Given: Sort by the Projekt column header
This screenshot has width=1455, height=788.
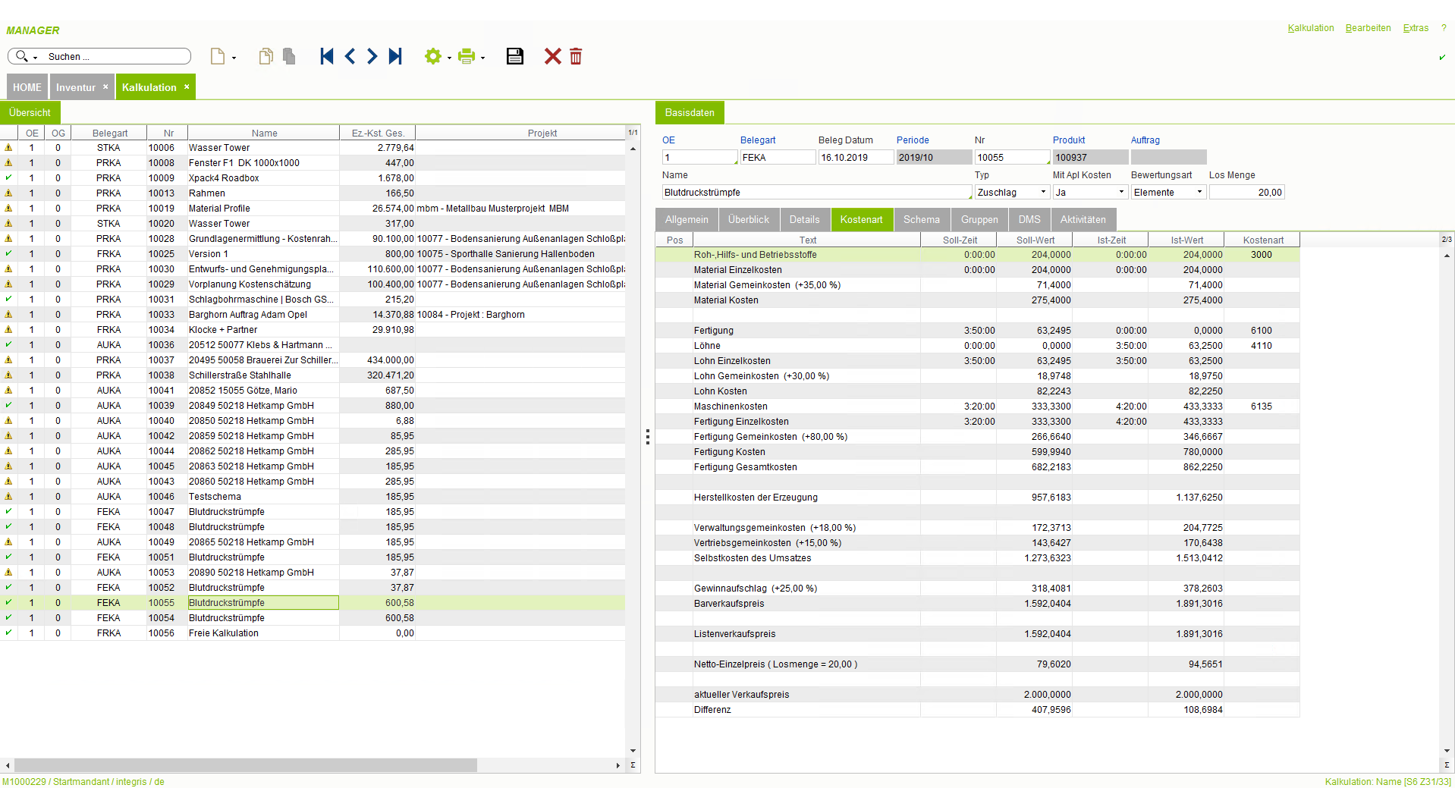Looking at the screenshot, I should click(520, 133).
